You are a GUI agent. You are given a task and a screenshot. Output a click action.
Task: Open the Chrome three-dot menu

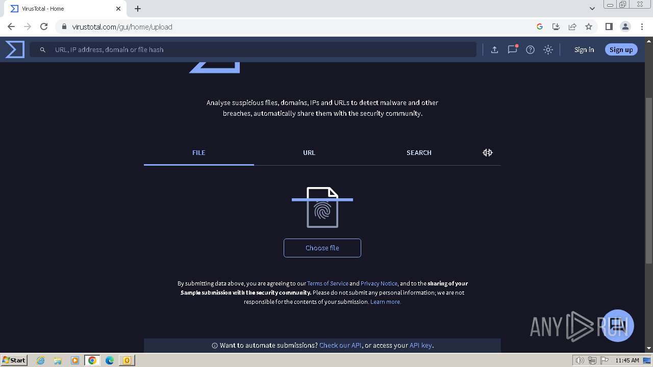641,27
